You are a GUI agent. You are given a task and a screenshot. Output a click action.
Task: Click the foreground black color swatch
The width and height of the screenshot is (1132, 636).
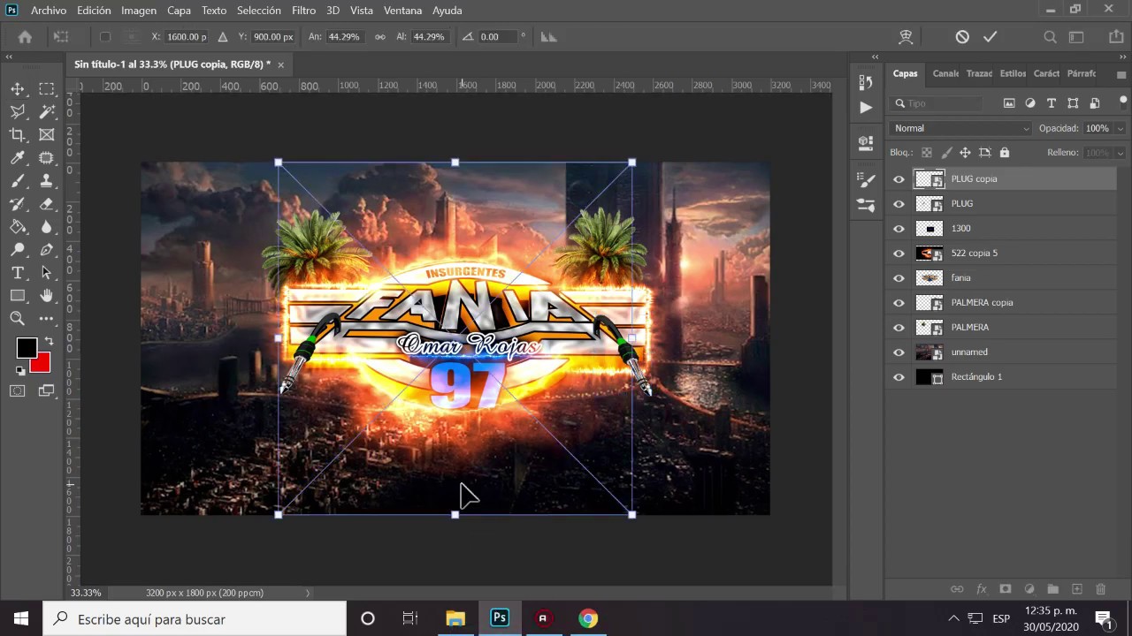[25, 347]
